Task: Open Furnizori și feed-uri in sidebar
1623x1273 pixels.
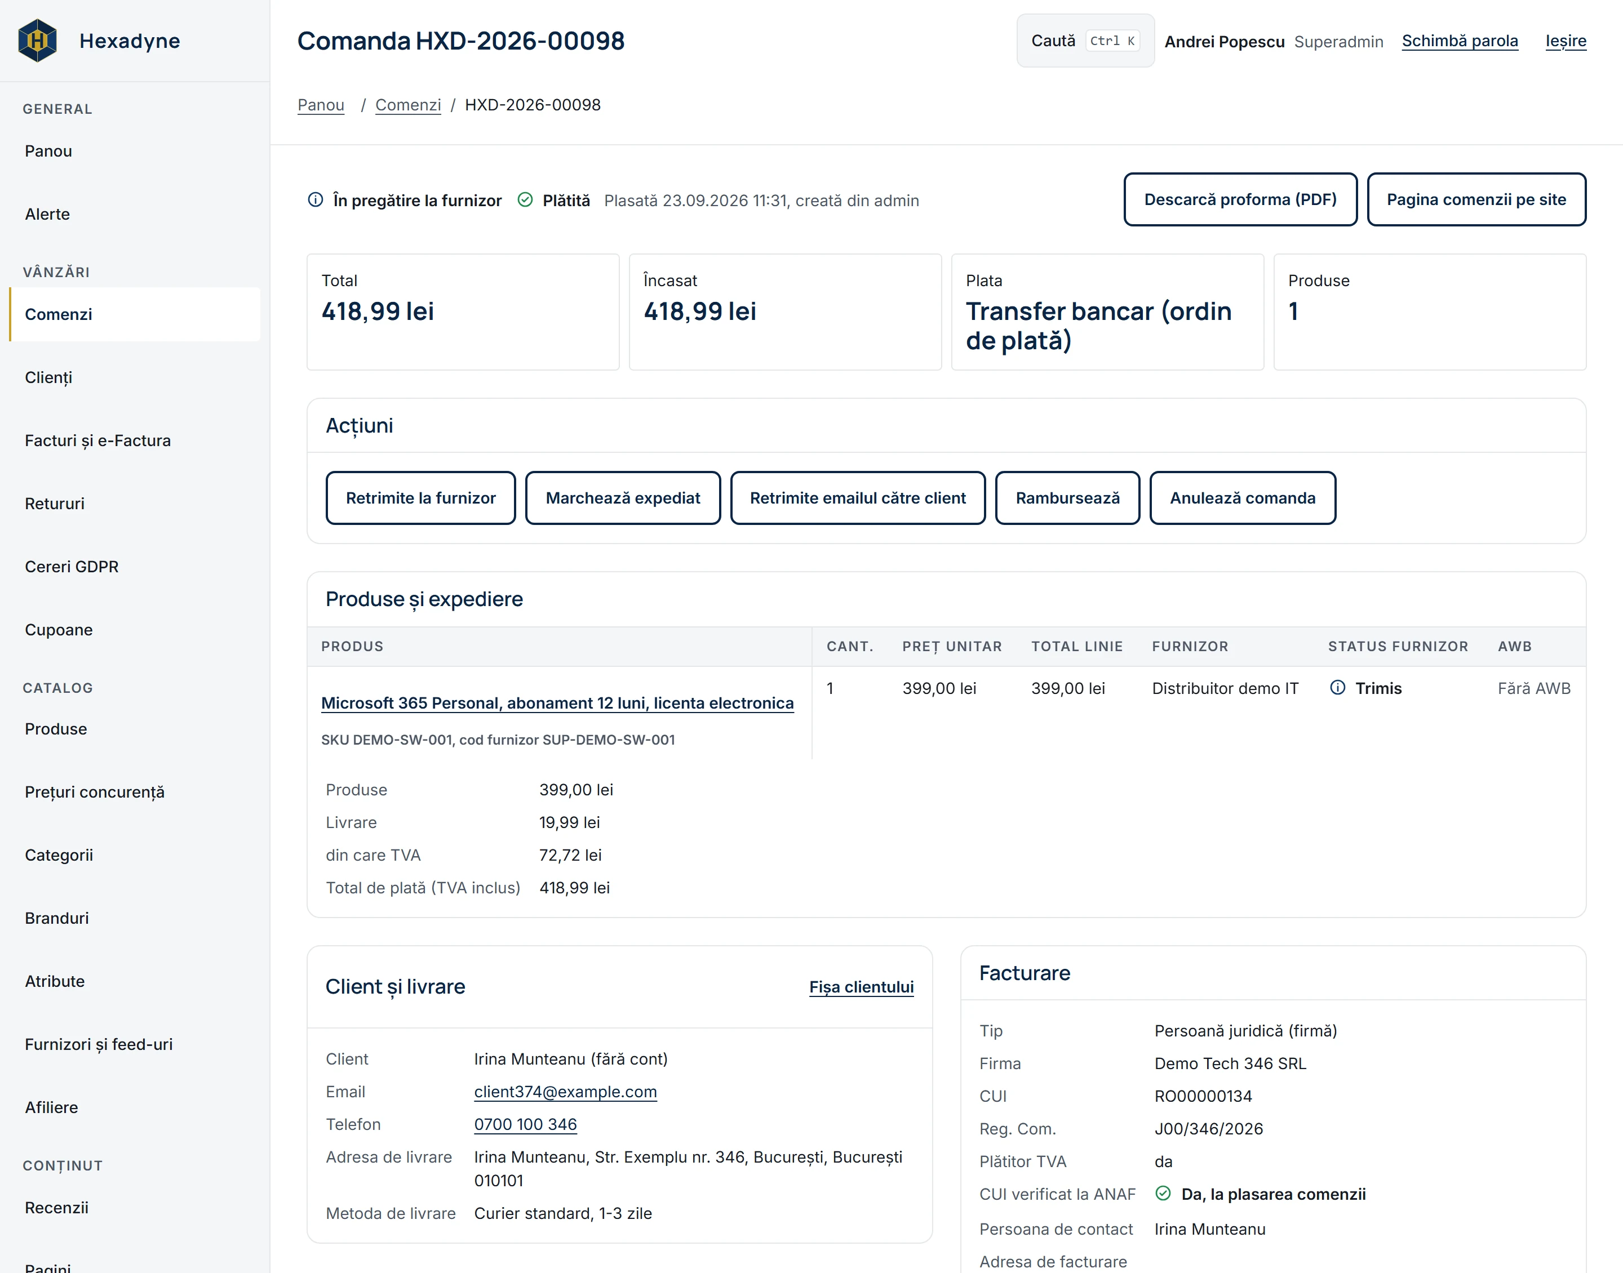Action: pos(135,1045)
